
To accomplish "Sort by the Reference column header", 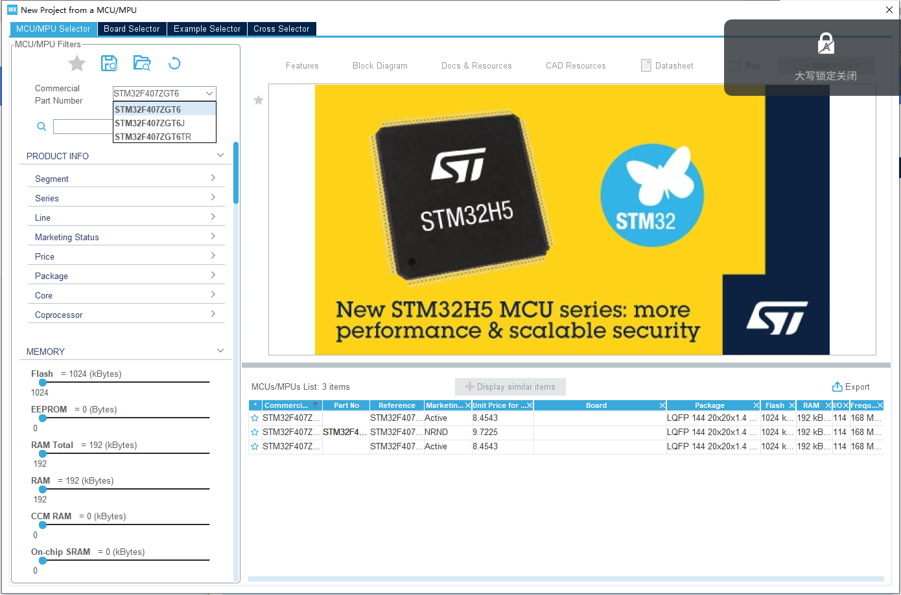I will coord(397,405).
